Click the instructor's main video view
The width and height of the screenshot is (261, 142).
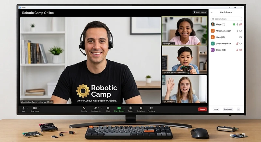tap(90, 60)
